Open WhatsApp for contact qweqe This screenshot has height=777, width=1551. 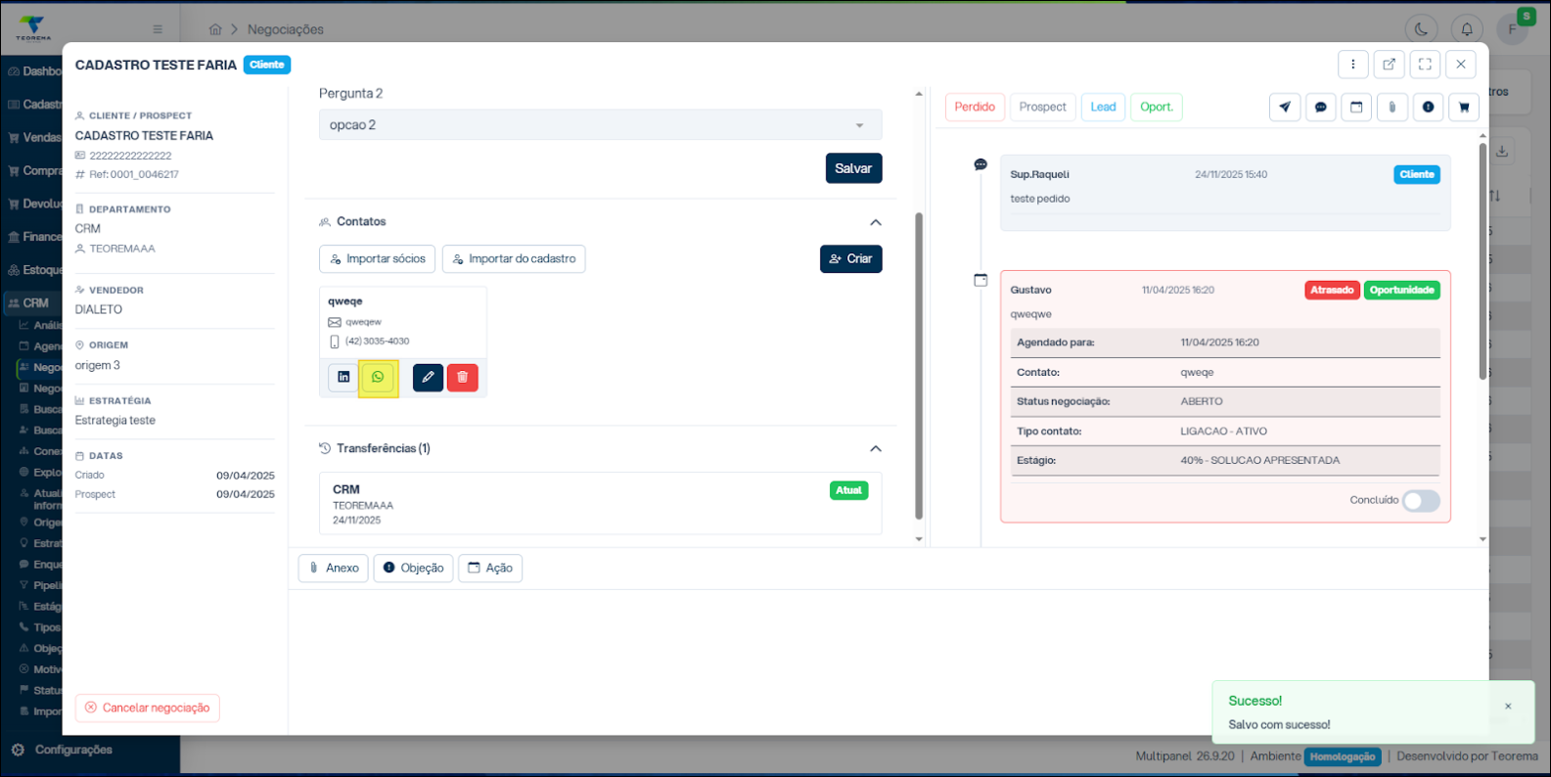[378, 377]
